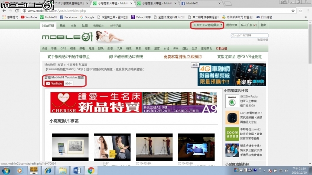Open the Yahoo奇摩 bookmark

141,17
